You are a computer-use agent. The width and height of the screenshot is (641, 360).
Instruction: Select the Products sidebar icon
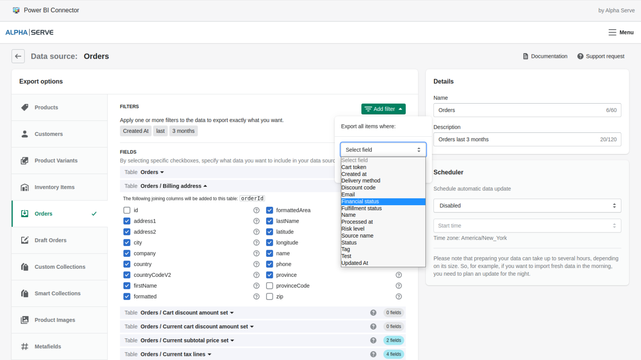tap(24, 107)
